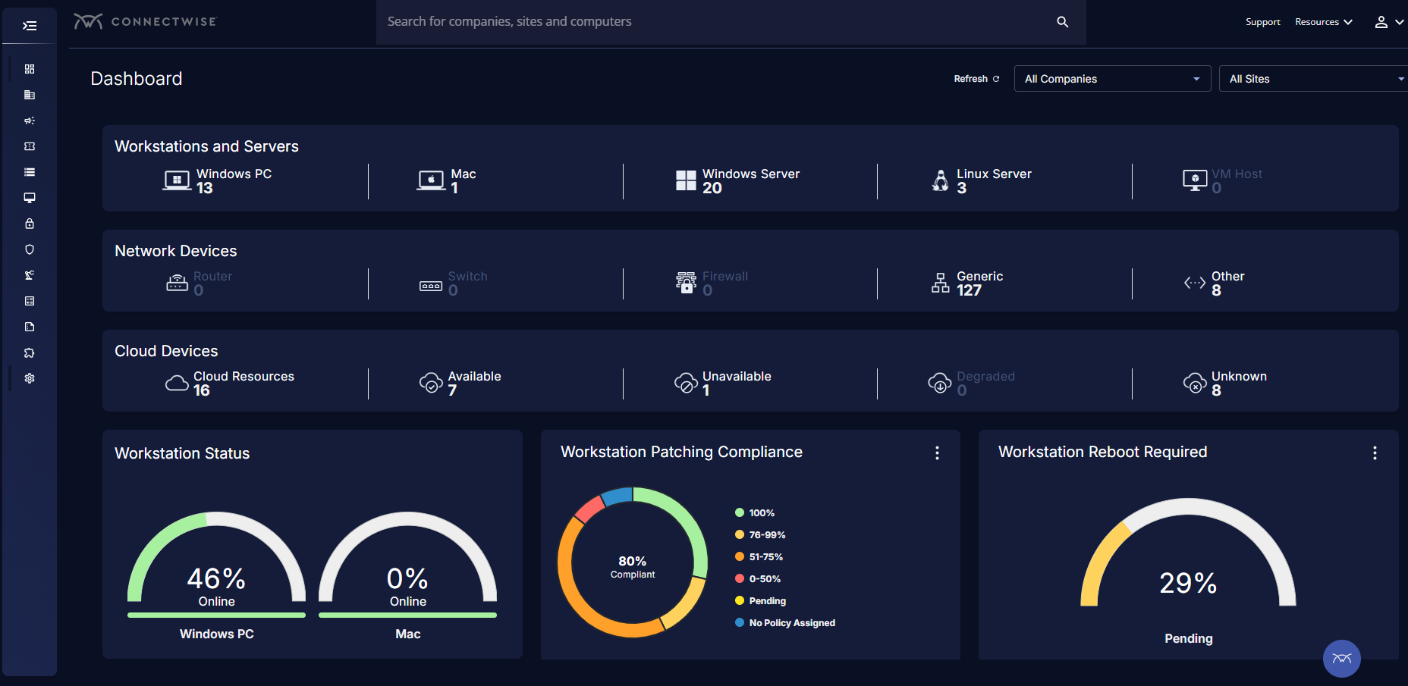Click the search magnifier icon

(1063, 22)
